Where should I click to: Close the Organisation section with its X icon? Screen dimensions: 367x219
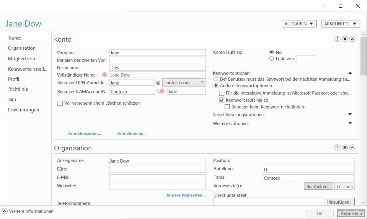345,147
